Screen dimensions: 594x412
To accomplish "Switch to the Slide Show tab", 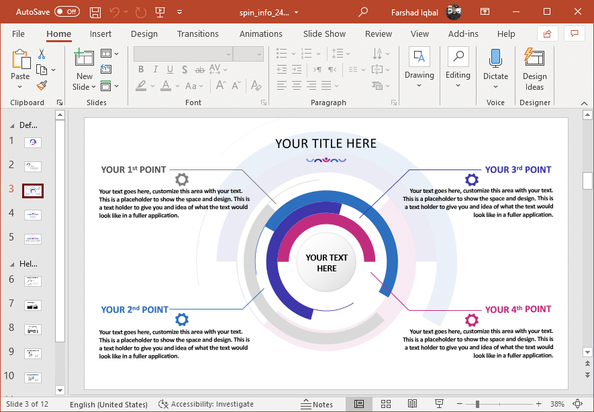I will click(x=324, y=33).
